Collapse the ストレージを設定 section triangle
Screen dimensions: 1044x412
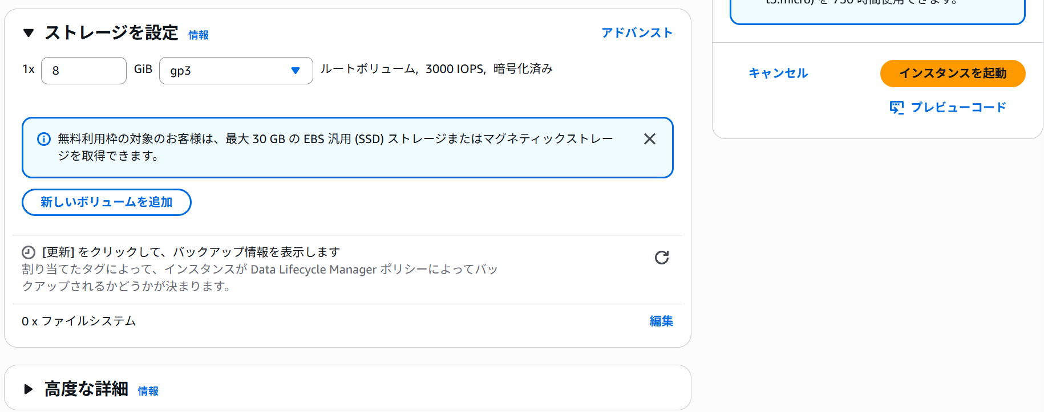pos(29,33)
